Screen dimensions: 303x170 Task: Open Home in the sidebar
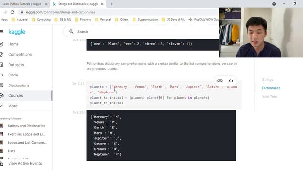coord(13,44)
